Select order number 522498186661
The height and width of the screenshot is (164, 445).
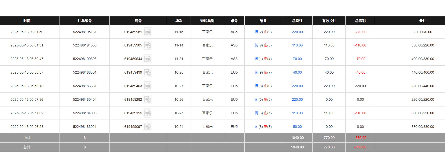(x=85, y=86)
